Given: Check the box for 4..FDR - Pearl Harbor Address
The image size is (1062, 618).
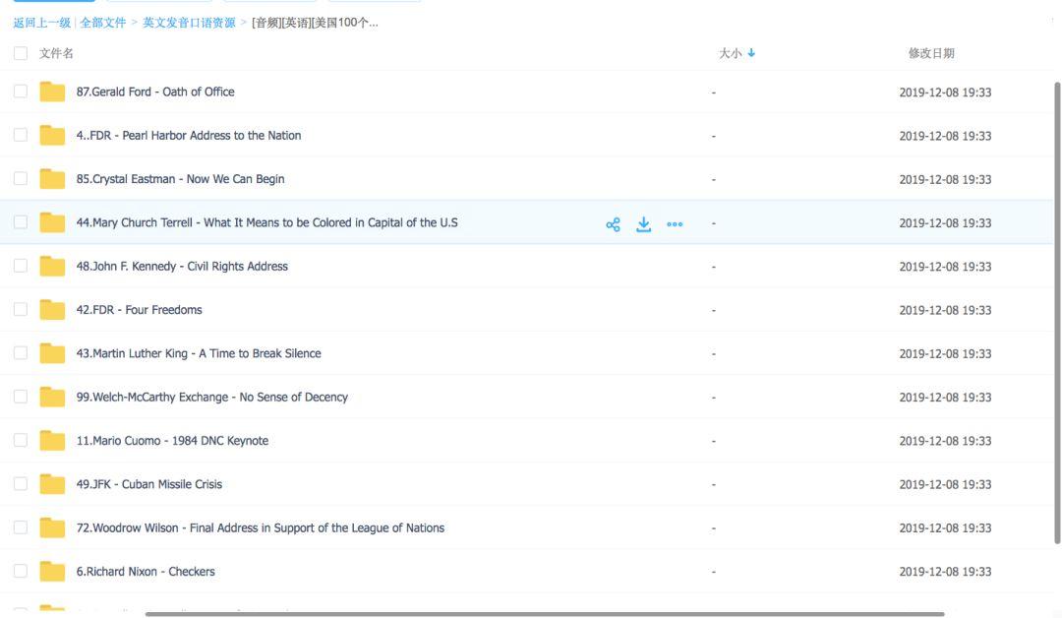Looking at the screenshot, I should coord(21,135).
